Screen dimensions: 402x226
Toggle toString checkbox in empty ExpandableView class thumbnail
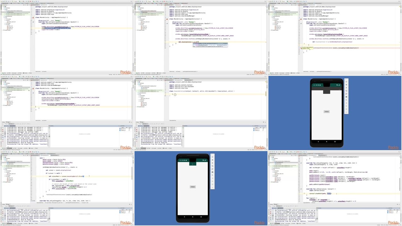[x=254, y=130]
